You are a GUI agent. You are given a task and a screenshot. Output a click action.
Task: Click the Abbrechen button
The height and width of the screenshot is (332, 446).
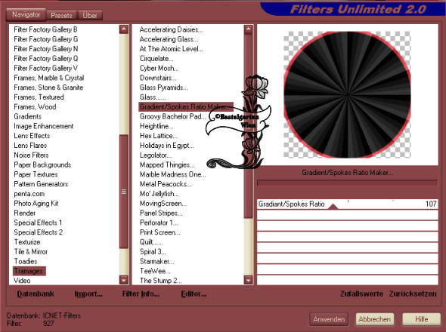tap(375, 319)
